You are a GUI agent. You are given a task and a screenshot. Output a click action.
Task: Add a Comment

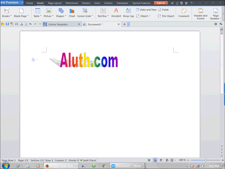[x=184, y=13]
